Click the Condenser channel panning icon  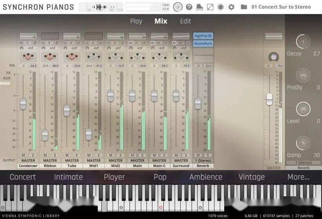point(28,57)
